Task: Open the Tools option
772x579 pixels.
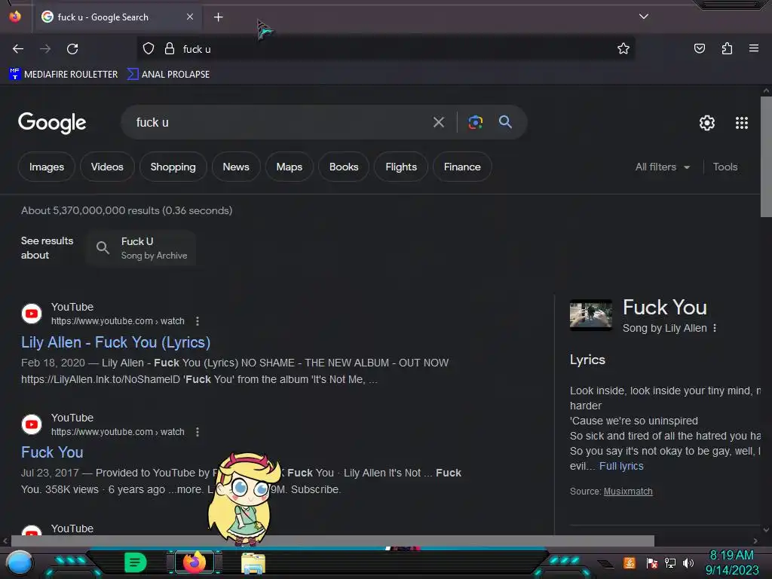Action: click(725, 167)
